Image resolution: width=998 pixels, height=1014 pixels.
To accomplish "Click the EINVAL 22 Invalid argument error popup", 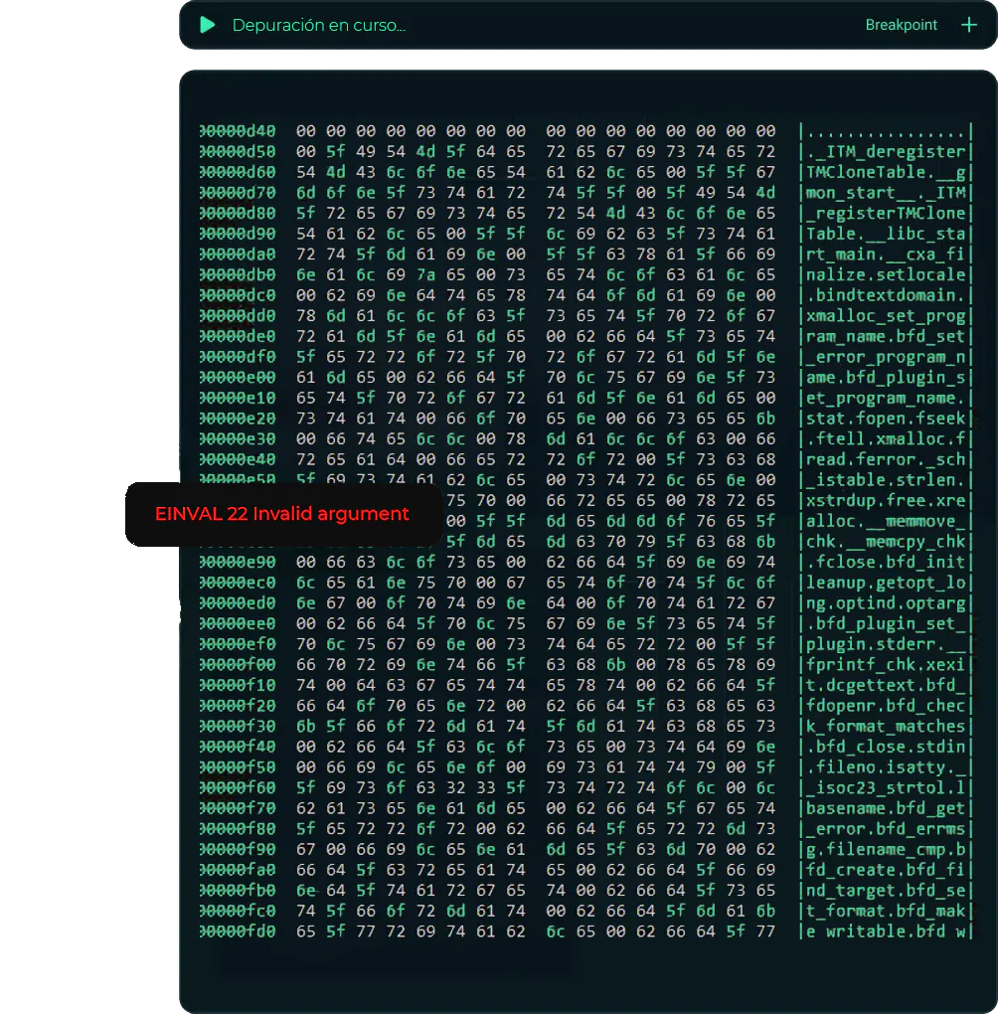I will [x=281, y=514].
